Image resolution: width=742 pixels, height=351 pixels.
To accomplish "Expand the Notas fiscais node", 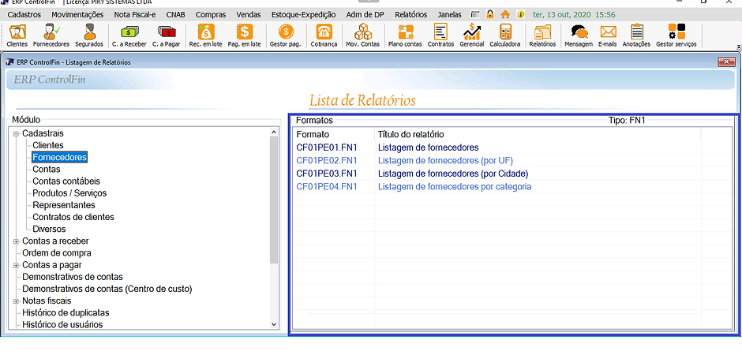I will click(x=16, y=301).
